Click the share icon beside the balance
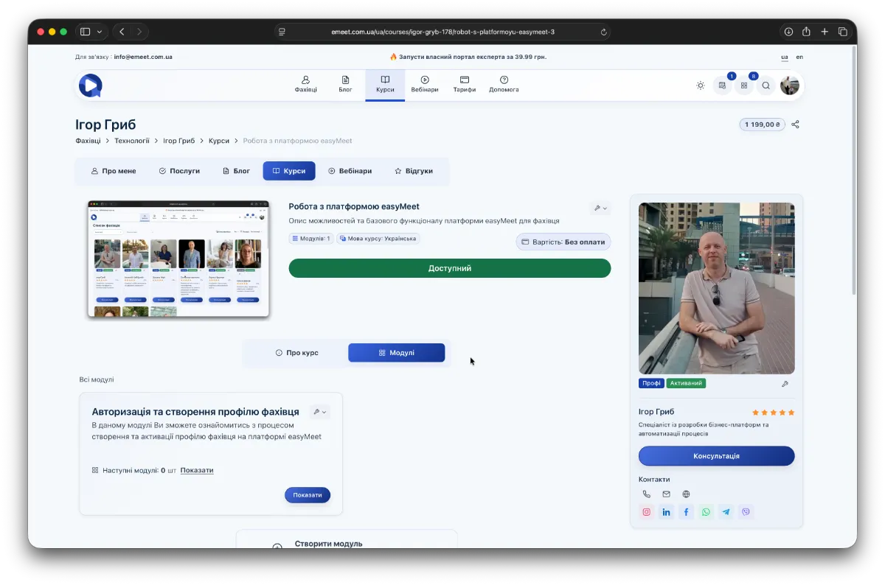This screenshot has width=885, height=585. pos(795,125)
